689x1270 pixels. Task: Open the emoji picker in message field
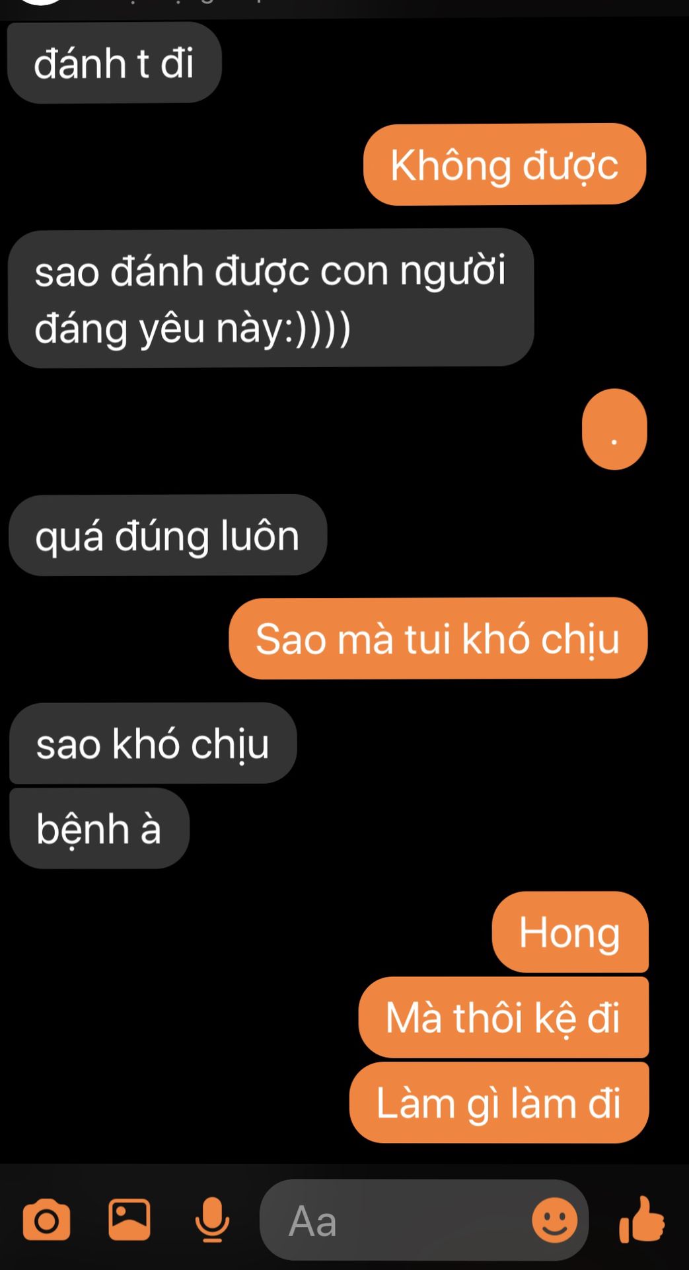pos(555,1220)
